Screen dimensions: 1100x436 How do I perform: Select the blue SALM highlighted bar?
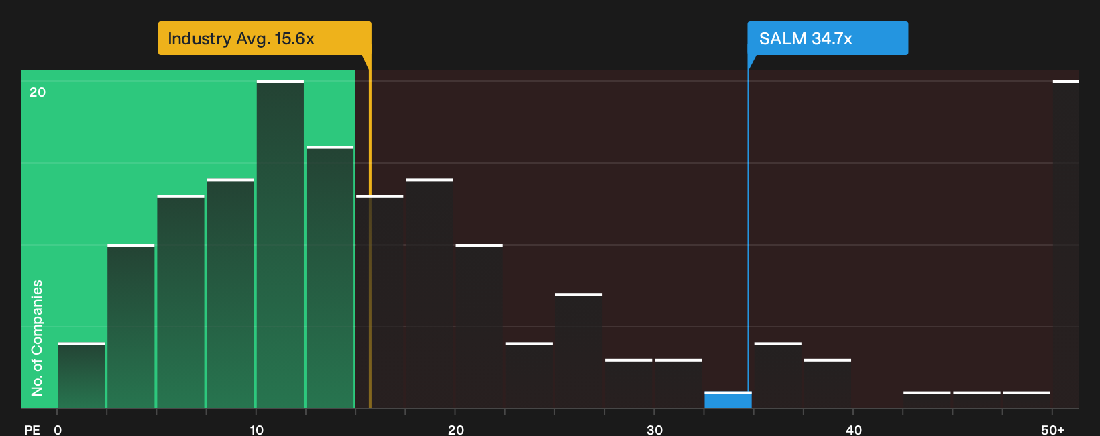point(728,400)
